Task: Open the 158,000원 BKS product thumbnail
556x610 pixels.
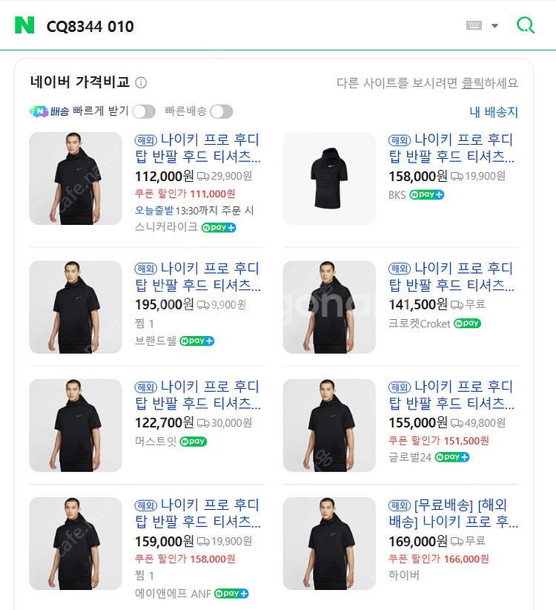Action: coord(329,178)
